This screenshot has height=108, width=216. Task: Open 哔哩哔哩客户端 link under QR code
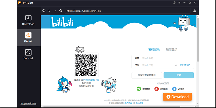[x=91, y=80]
